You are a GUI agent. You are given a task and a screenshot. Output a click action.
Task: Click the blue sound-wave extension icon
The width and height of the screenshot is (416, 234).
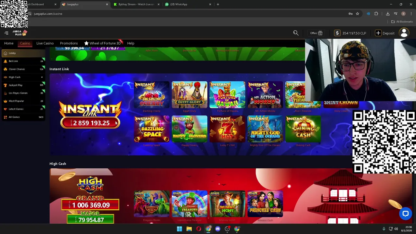pos(368,14)
